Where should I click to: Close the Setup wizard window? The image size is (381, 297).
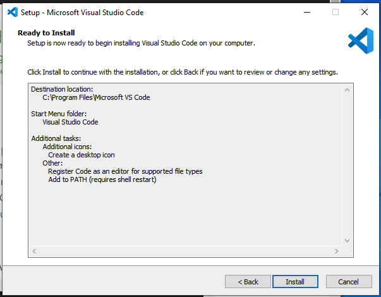click(x=365, y=12)
